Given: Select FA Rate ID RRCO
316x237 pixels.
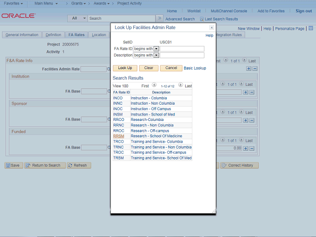Looking at the screenshot, I should coord(118,119).
